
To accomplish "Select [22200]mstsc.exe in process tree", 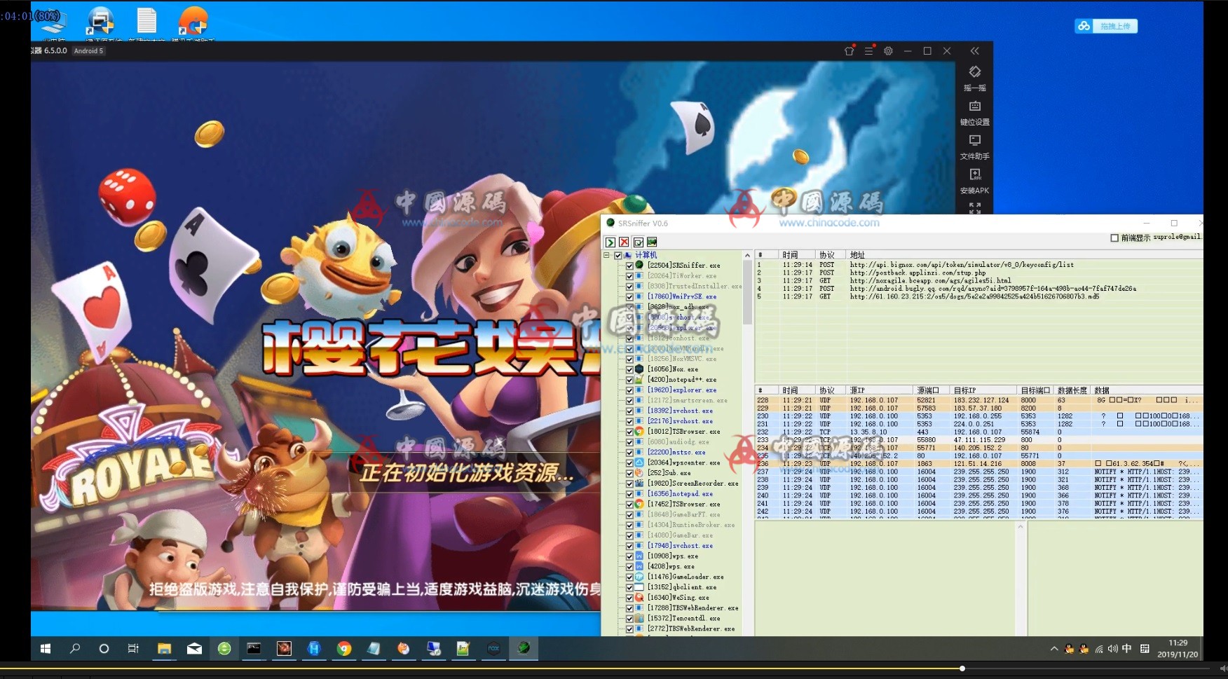I will pyautogui.click(x=676, y=452).
